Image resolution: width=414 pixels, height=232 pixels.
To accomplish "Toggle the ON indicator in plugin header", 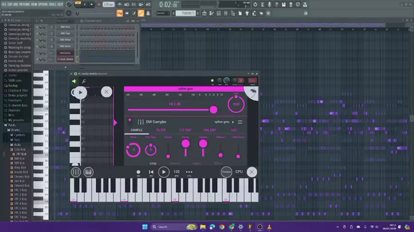I will coord(212,81).
